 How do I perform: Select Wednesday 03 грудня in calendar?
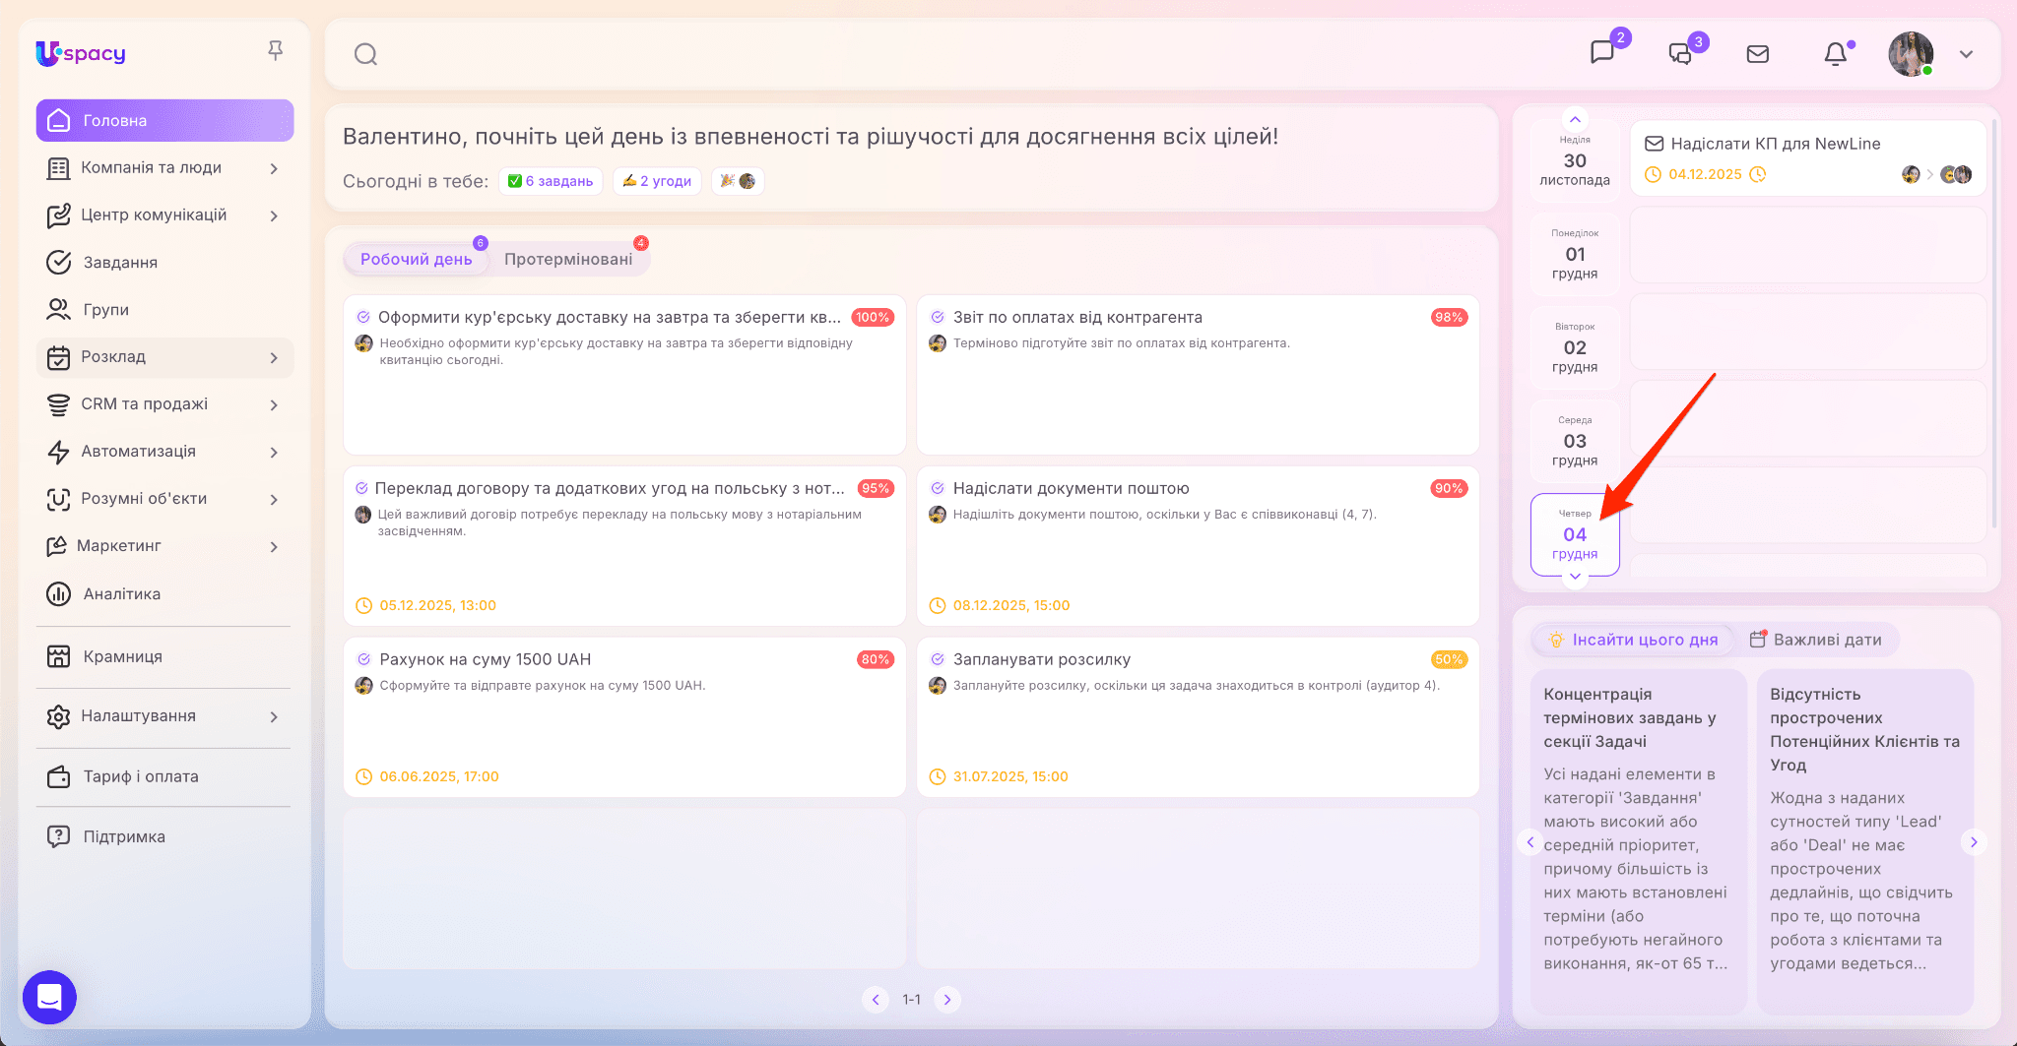click(1575, 441)
